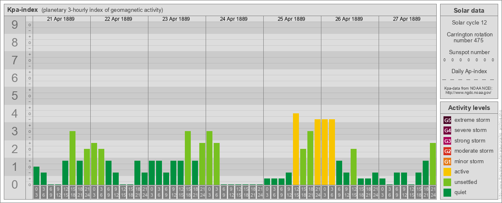502x203 pixels.
Task: Click the 'extreme storm' legend label
Action: pyautogui.click(x=472, y=120)
